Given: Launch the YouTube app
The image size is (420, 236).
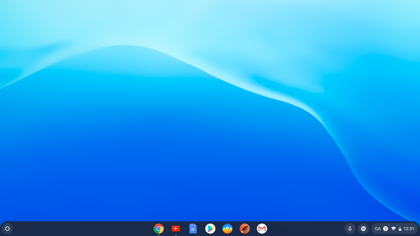Looking at the screenshot, I should pos(176,229).
